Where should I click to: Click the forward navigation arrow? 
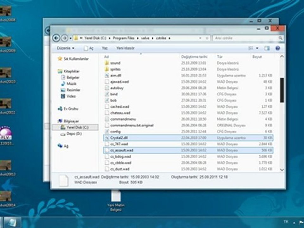[65, 38]
